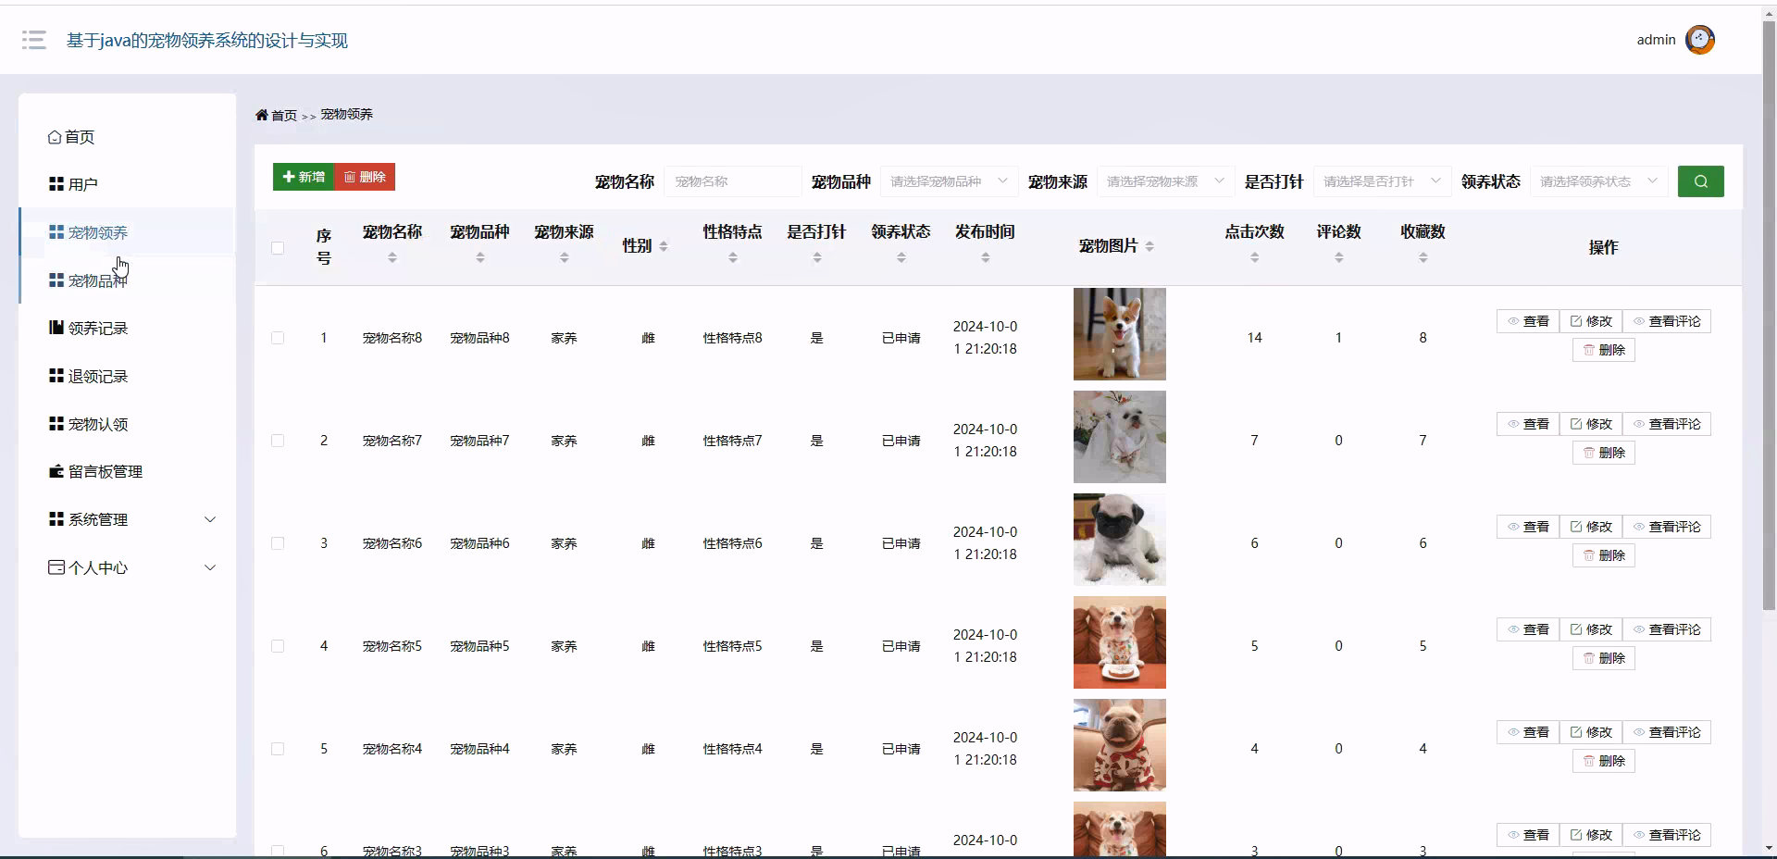
Task: Click 查看 for 宠物名称3
Action: pyautogui.click(x=1528, y=835)
